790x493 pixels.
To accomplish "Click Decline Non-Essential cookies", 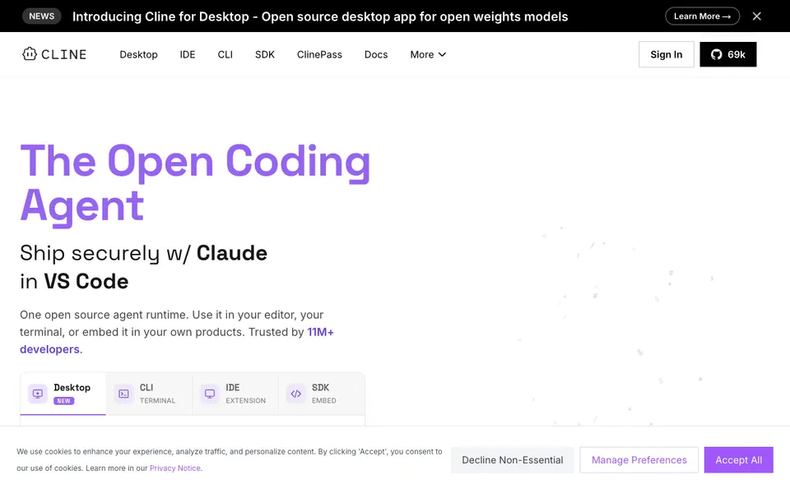I will (513, 460).
